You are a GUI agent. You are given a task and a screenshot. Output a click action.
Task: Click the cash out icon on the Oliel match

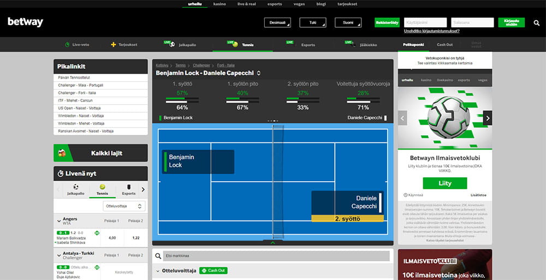(x=97, y=267)
